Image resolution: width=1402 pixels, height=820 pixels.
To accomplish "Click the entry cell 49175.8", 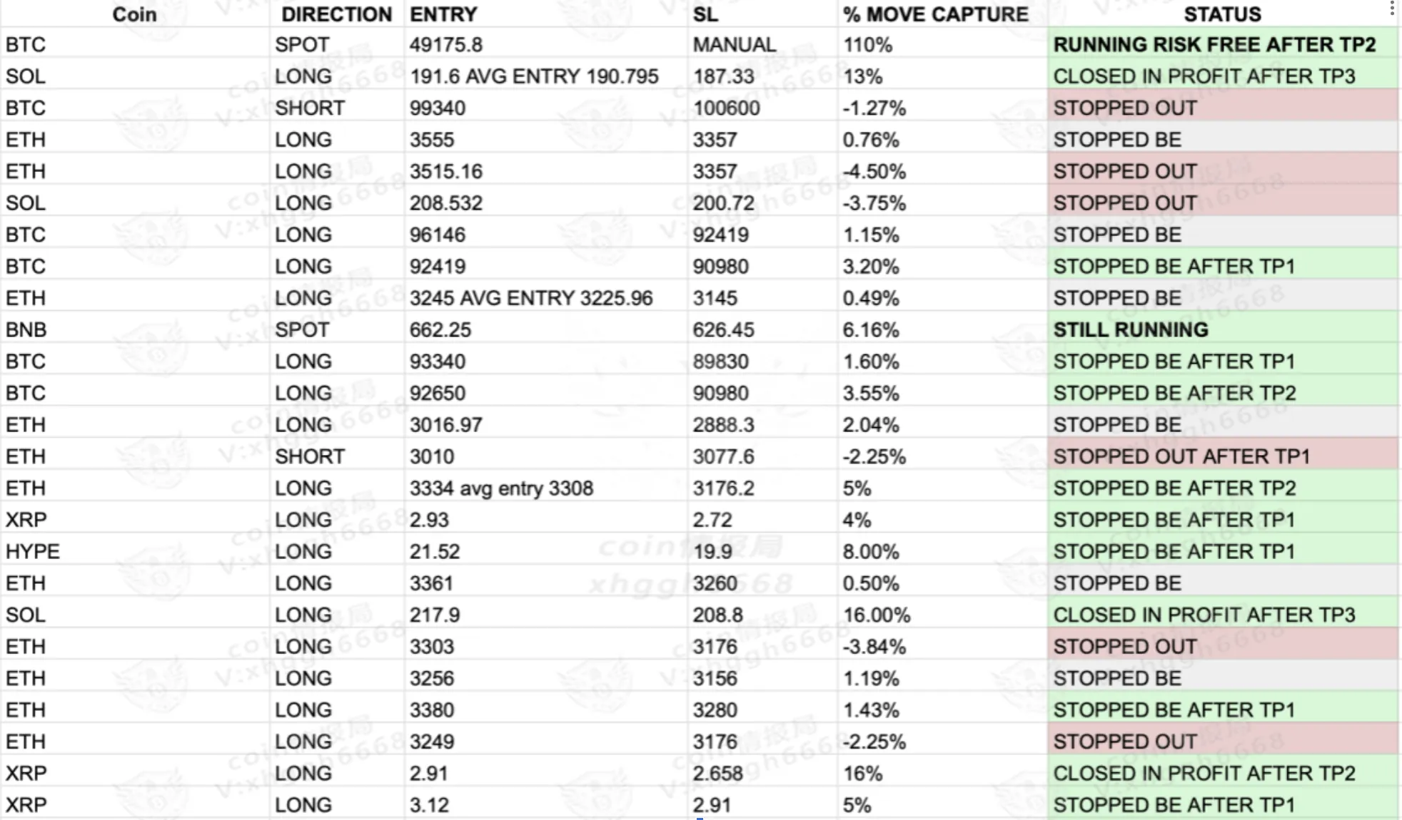I will (446, 45).
